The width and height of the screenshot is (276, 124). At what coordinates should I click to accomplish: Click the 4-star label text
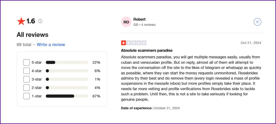click(37, 71)
